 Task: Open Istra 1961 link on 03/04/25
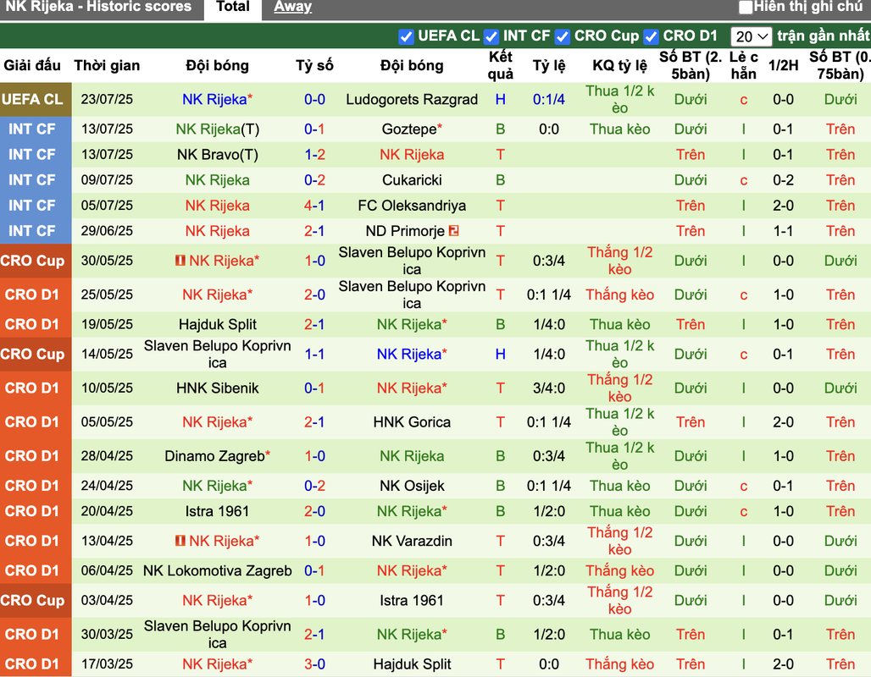412,601
